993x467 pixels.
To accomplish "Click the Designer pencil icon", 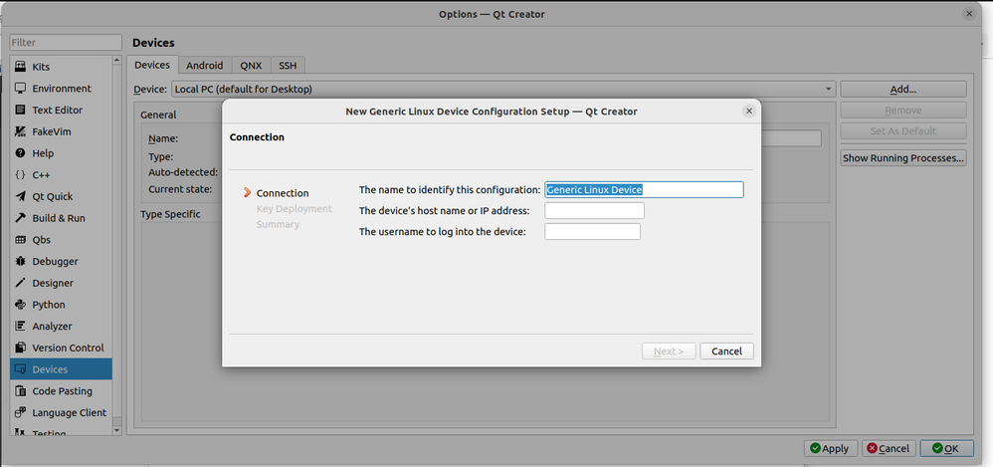I will [20, 283].
